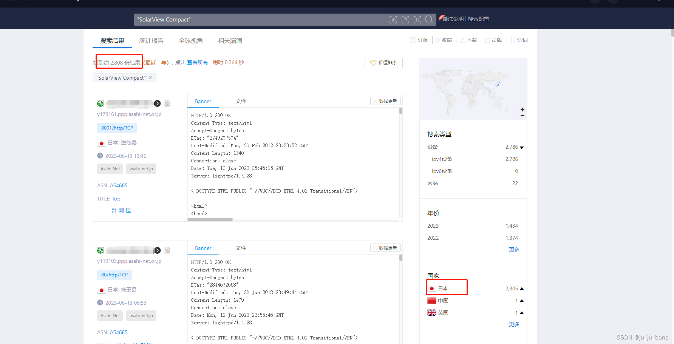Image resolution: width=674 pixels, height=344 pixels.
Task: Open ASN AS4685 link in first result
Action: click(119, 185)
